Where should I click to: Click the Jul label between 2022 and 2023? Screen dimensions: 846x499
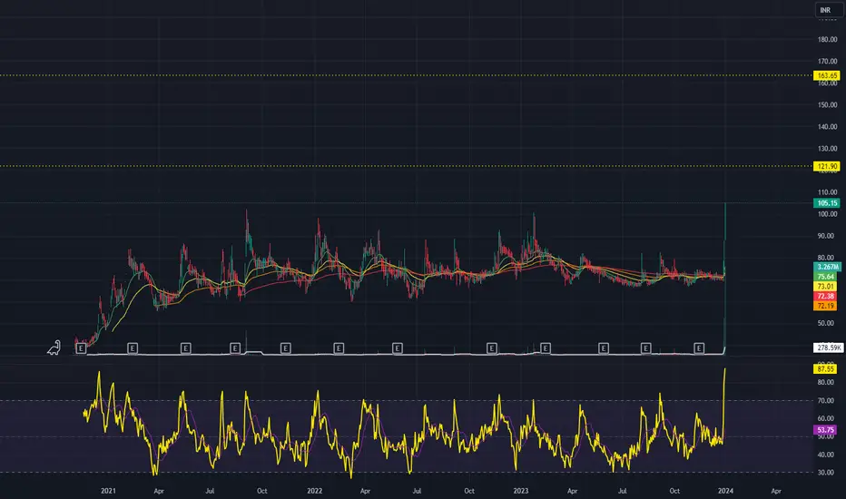pos(417,491)
